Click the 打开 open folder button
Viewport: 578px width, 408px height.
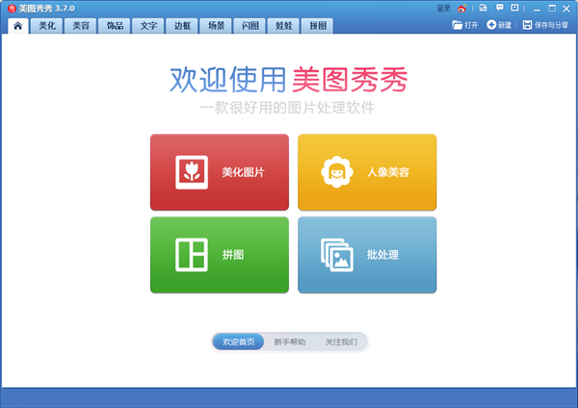[465, 25]
